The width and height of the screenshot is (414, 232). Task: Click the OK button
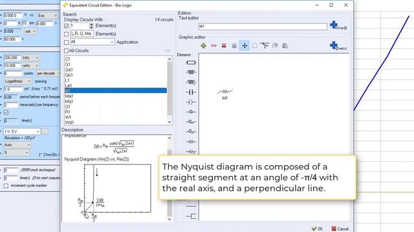click(x=317, y=229)
